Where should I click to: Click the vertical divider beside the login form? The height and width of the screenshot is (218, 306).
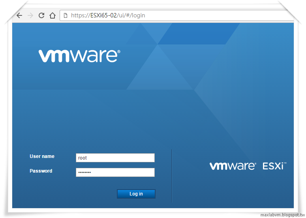click(171, 176)
